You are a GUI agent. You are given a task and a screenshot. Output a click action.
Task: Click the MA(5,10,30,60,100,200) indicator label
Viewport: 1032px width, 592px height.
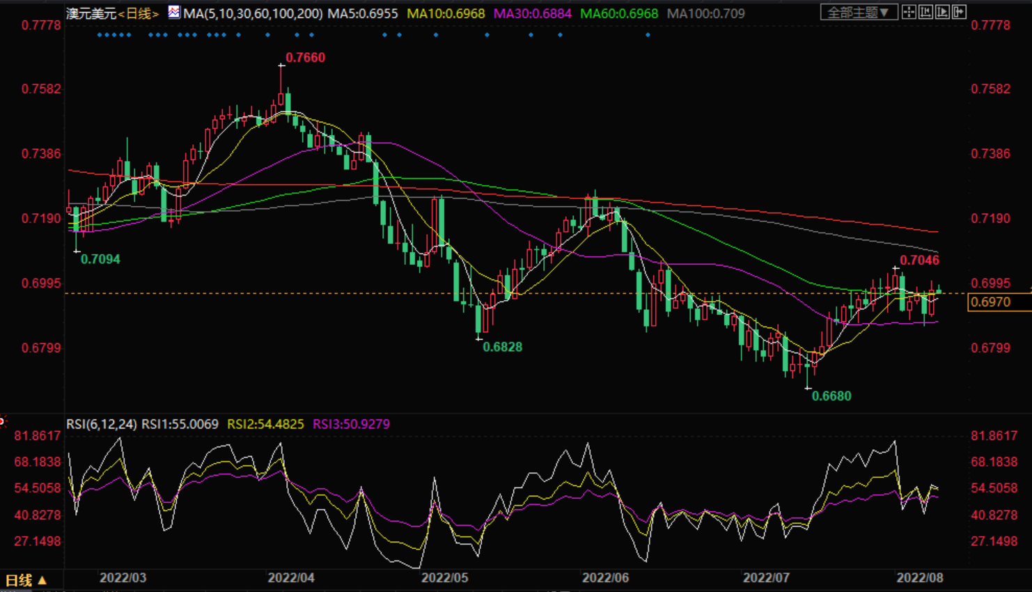tap(253, 13)
